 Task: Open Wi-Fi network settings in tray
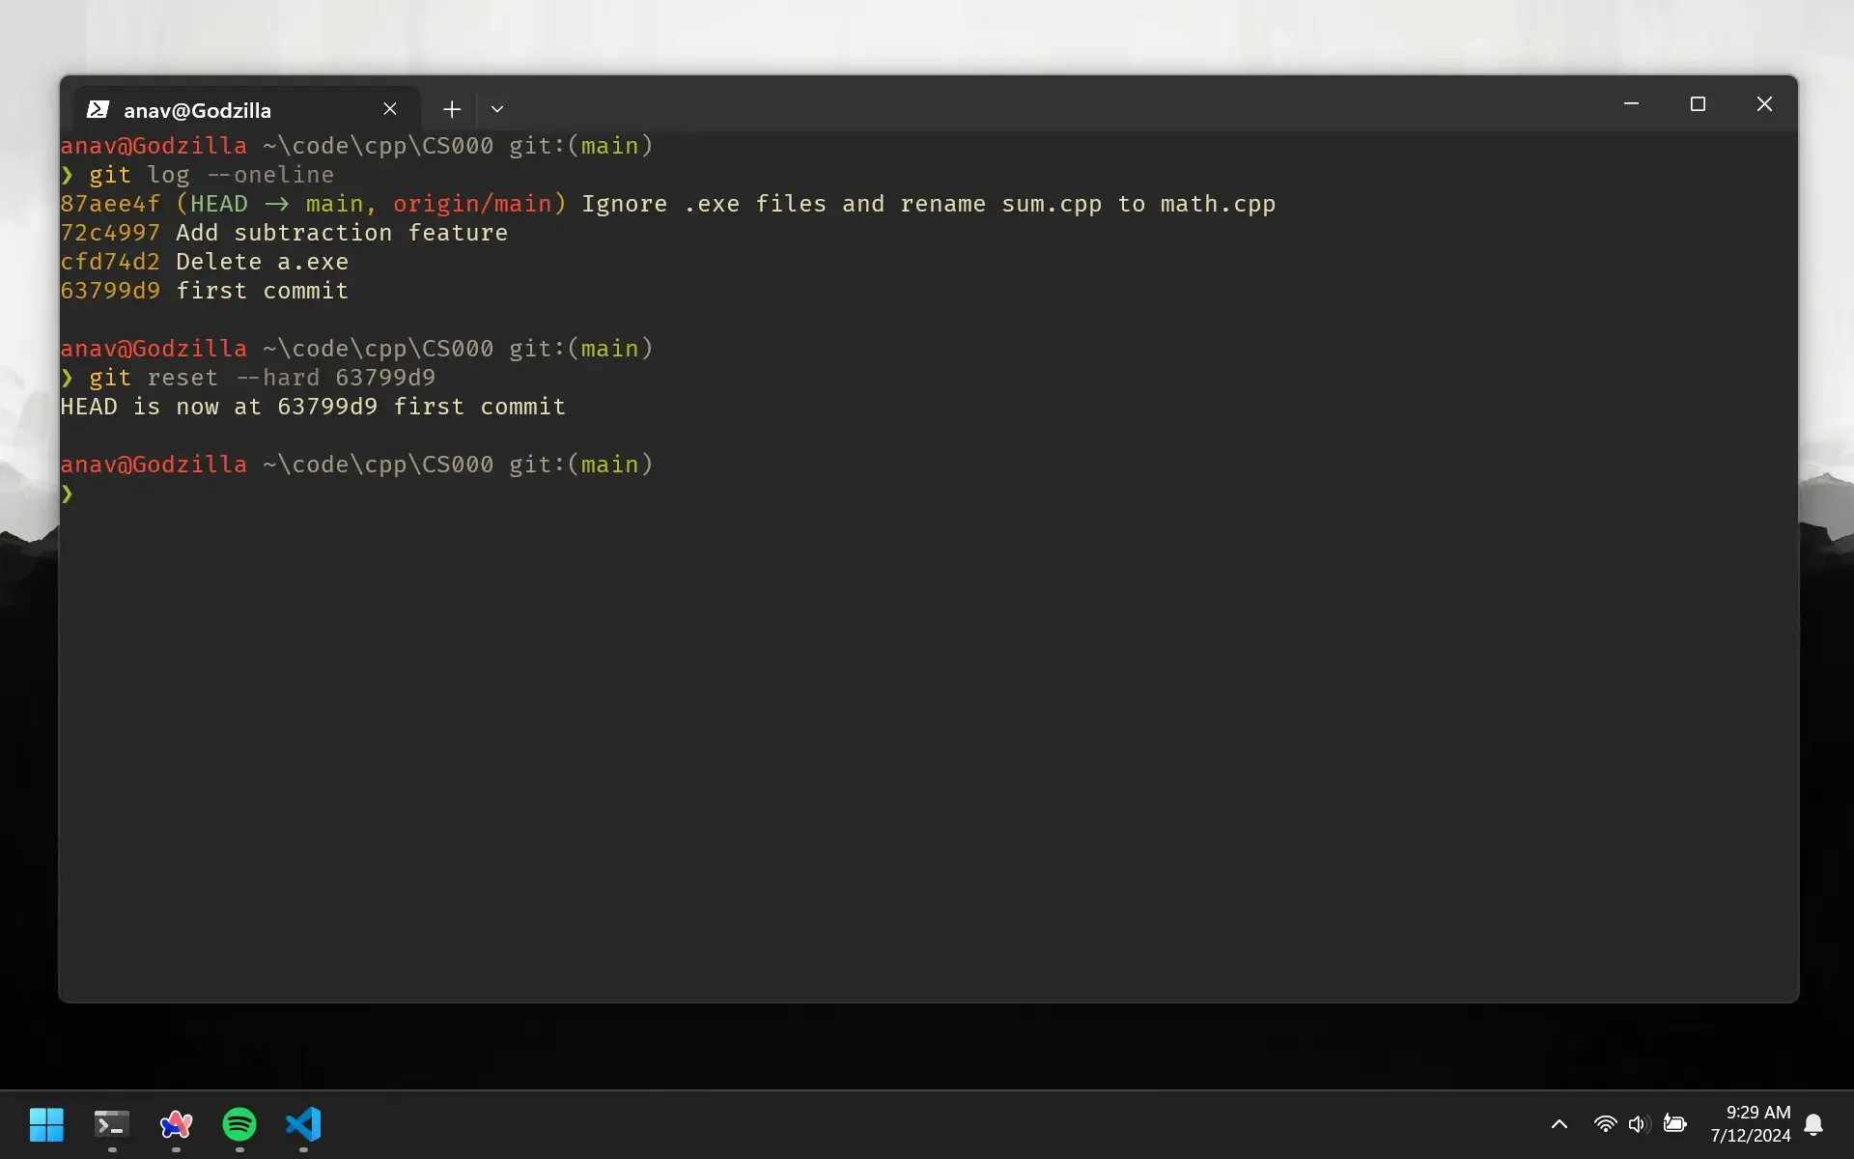click(x=1605, y=1124)
